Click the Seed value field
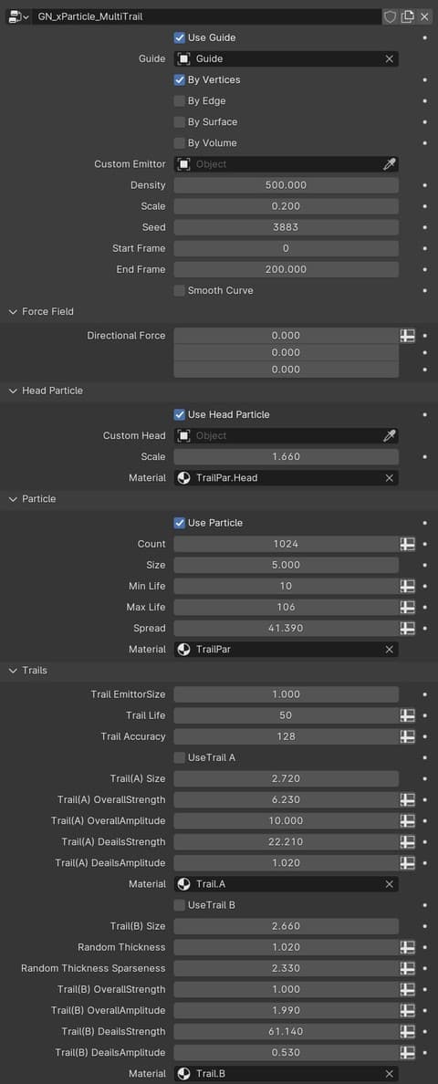This screenshot has width=438, height=1084. (286, 227)
